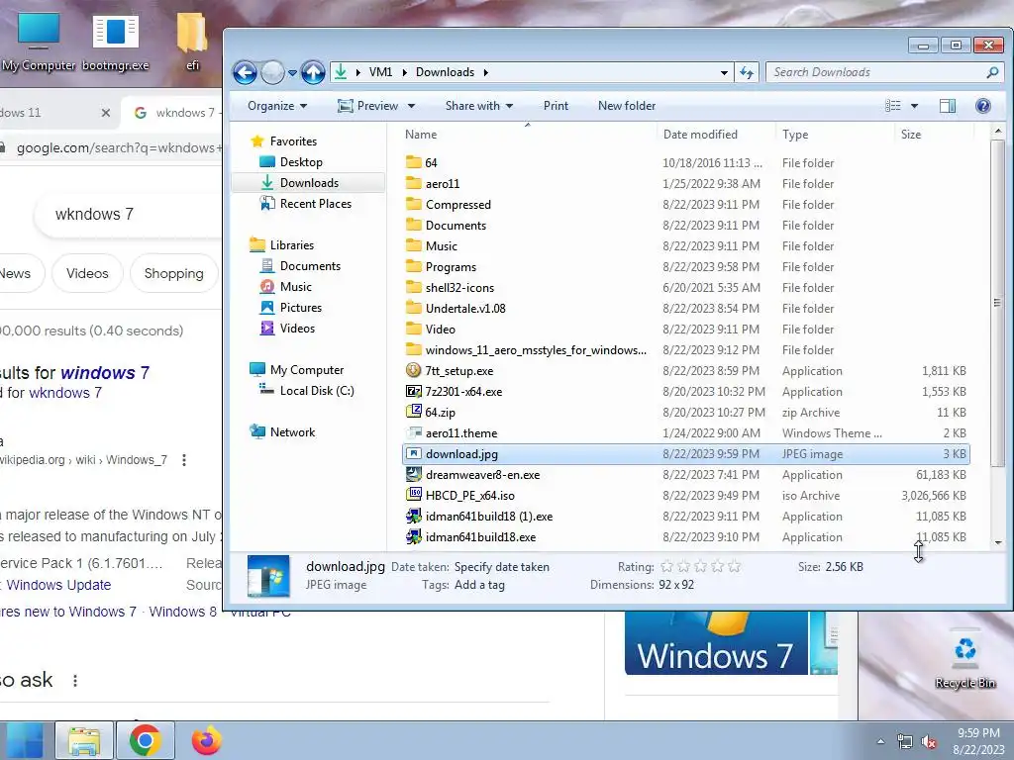The image size is (1014, 760).
Task: Select the Undertale.v1.08 folder
Action: tap(465, 309)
